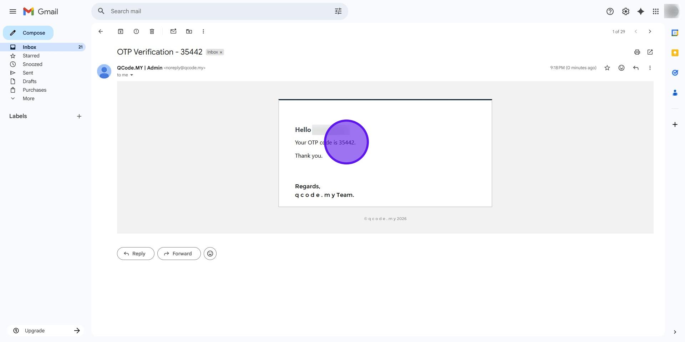Image resolution: width=685 pixels, height=342 pixels.
Task: Mark the email as unread
Action: tap(173, 31)
